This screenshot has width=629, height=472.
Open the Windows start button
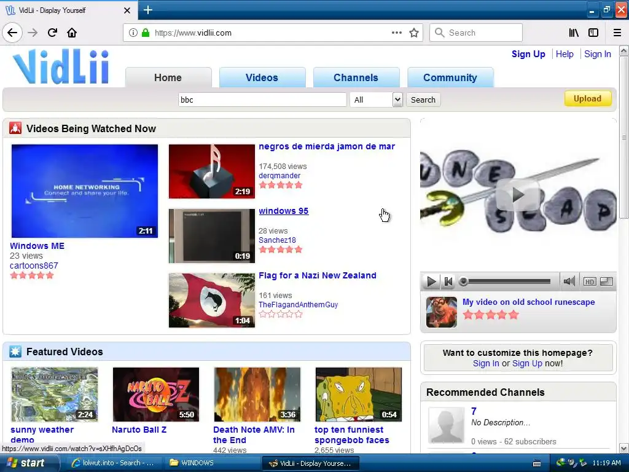pyautogui.click(x=29, y=463)
